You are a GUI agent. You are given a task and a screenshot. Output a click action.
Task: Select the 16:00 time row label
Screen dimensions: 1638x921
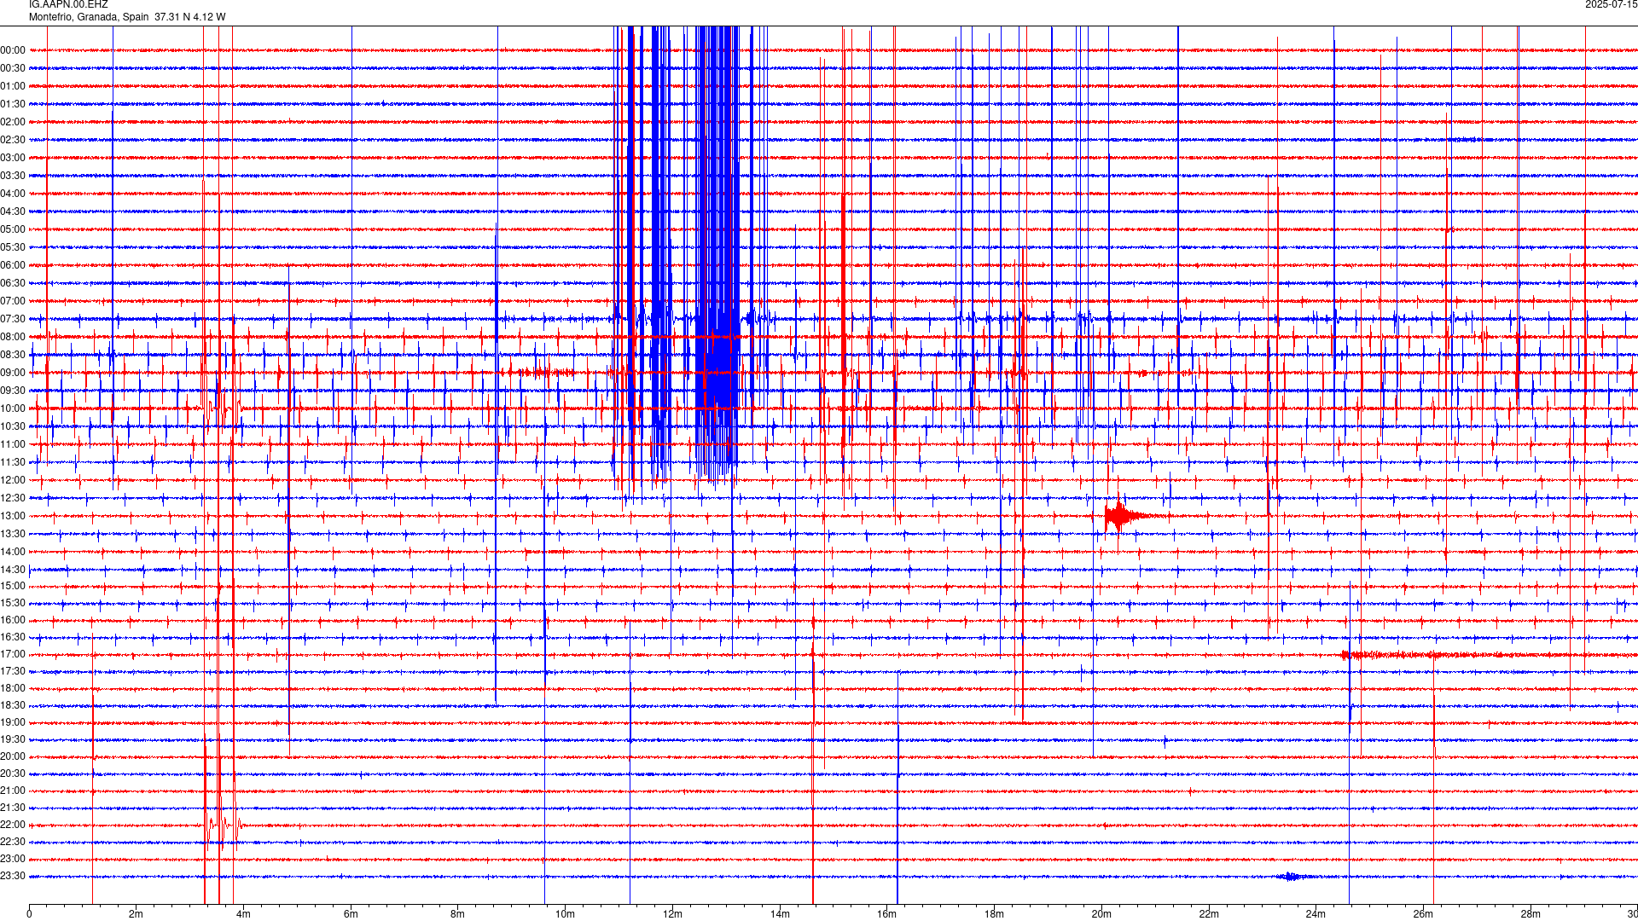coord(13,620)
